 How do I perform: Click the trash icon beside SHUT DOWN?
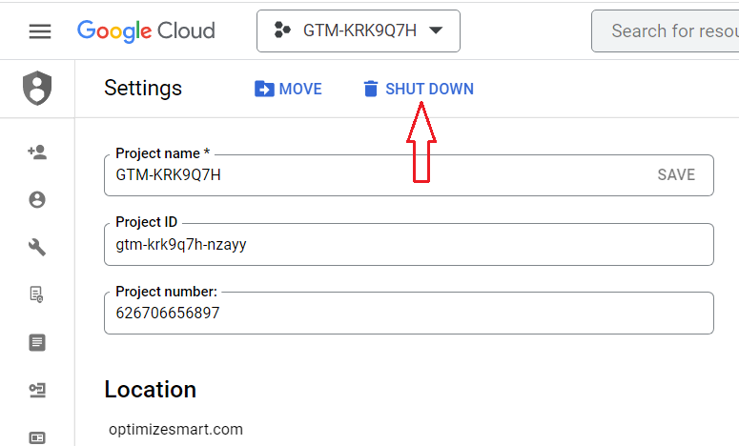pos(371,89)
